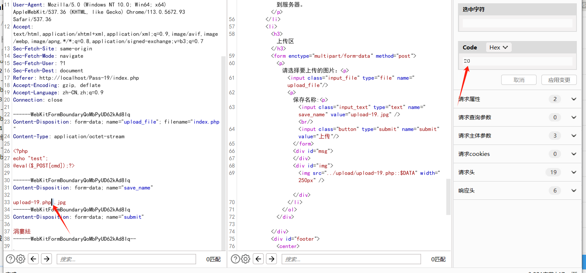Click the Accept-Encoding header line
The image size is (586, 273).
coord(57,85)
